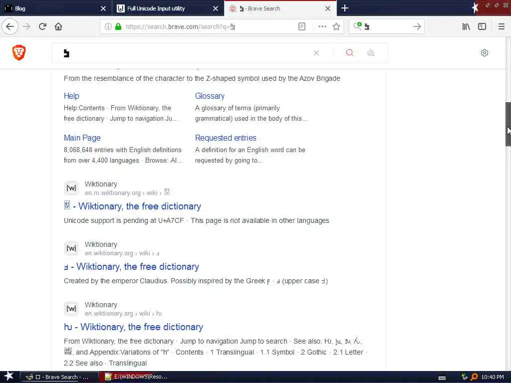Click text 'Unicode support is pending at U+A7CF'
The image size is (511, 383).
click(x=124, y=220)
